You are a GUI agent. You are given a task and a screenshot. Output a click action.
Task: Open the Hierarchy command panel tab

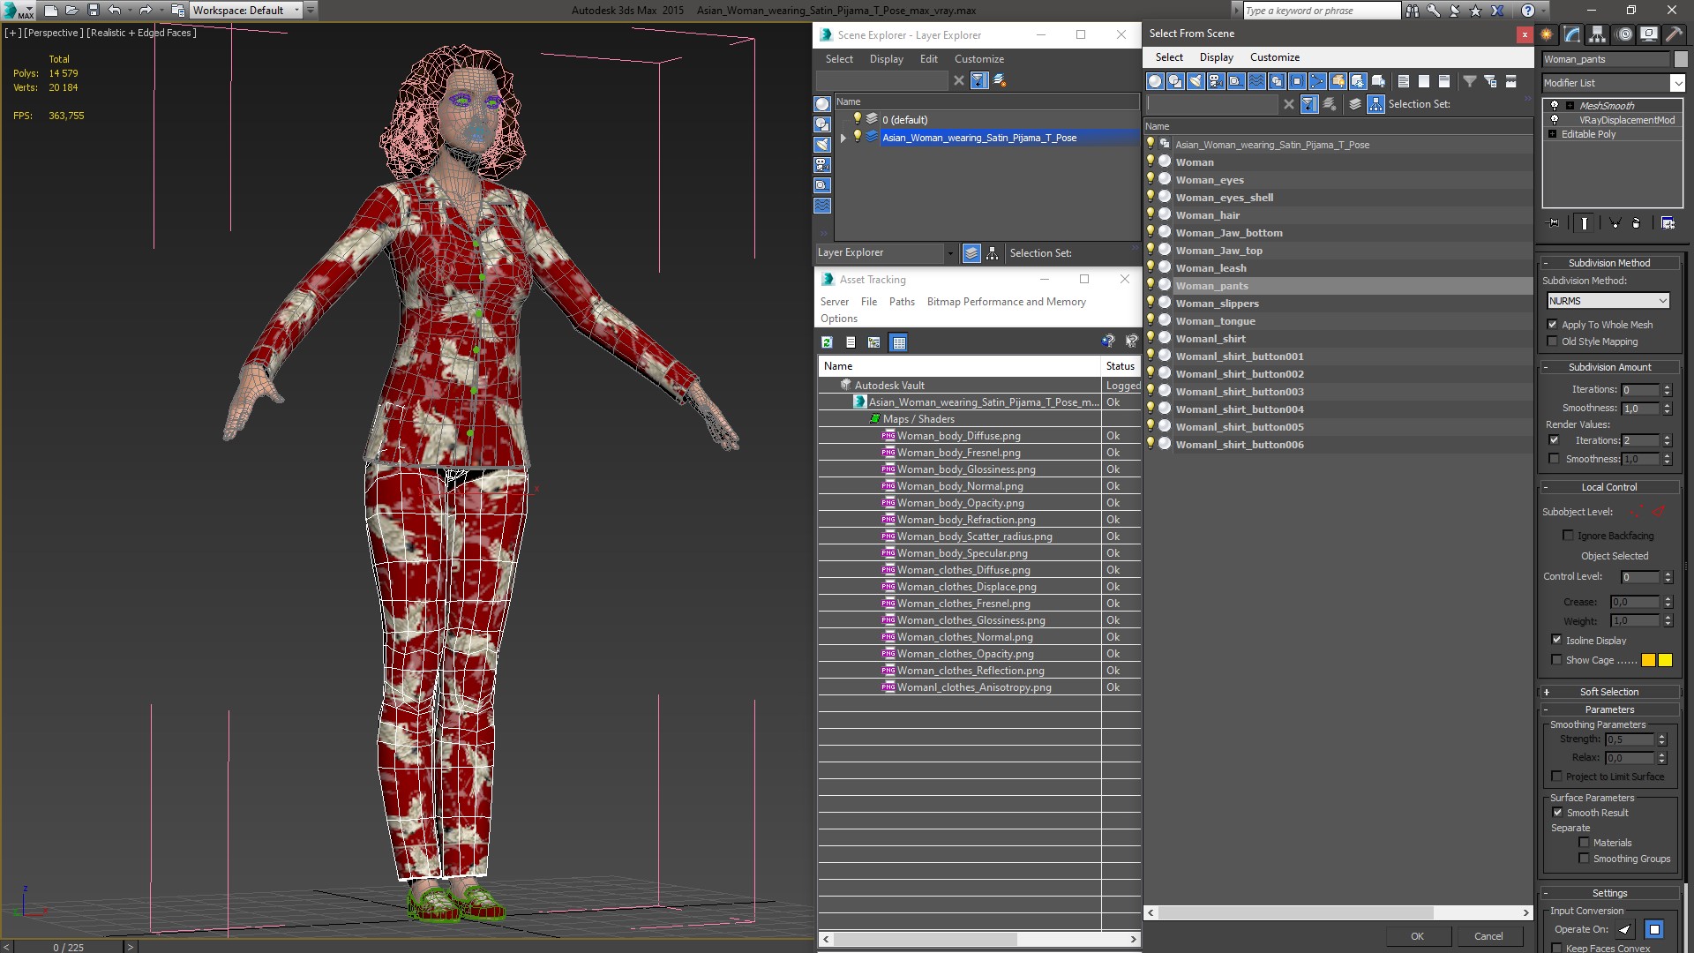point(1598,34)
